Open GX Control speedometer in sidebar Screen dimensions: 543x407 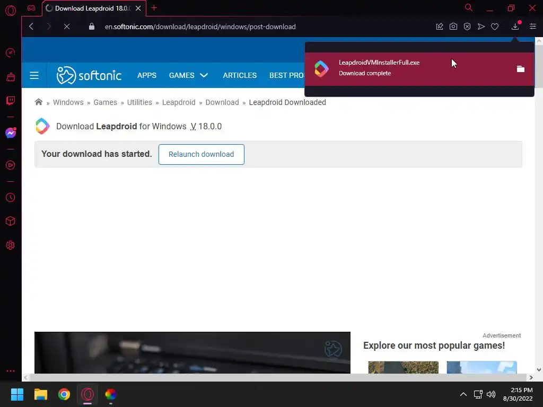11,52
